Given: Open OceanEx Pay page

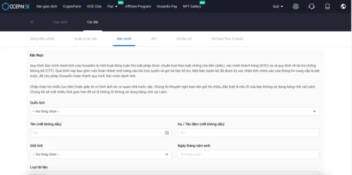Looking at the screenshot, I should coord(167,7).
